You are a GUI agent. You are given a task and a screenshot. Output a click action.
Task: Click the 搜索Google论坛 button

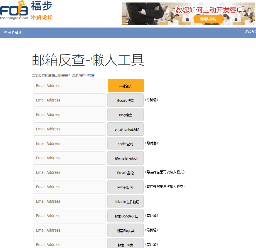click(125, 216)
